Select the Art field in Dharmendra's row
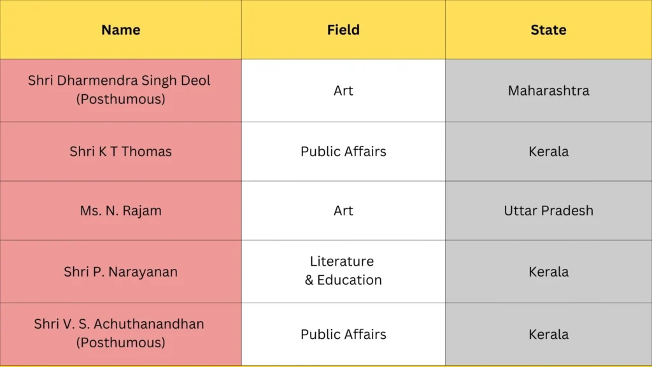 click(343, 90)
